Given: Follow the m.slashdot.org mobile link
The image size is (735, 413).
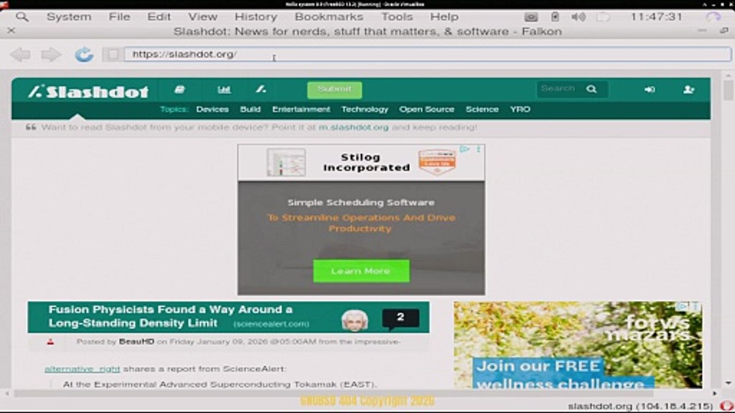Looking at the screenshot, I should [x=354, y=127].
